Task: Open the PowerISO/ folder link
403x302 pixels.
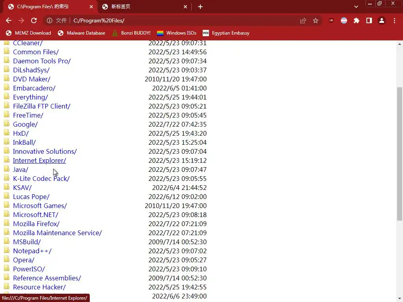Action: click(29, 269)
